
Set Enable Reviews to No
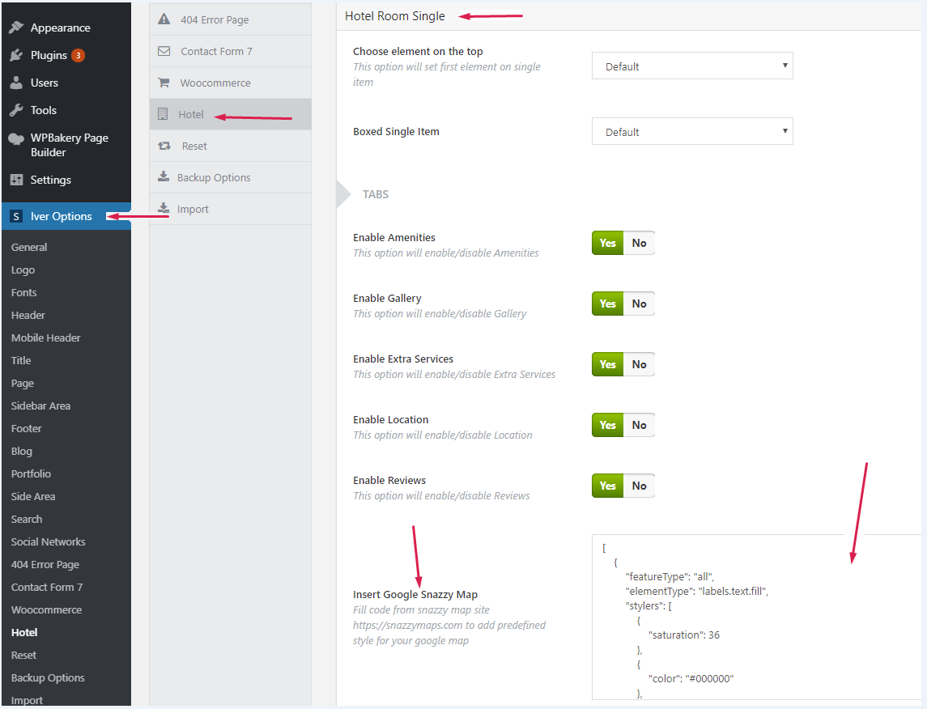[x=639, y=486]
